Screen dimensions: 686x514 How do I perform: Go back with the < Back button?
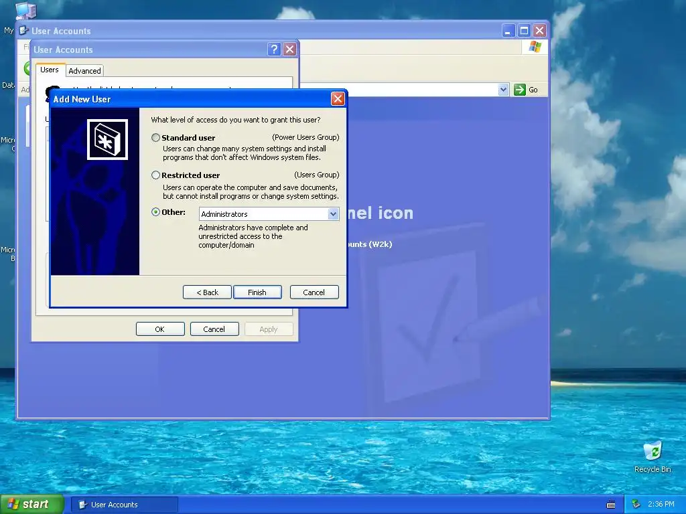click(x=207, y=292)
